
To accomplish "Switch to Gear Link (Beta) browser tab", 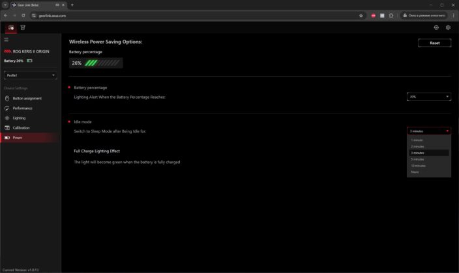I will (38, 5).
